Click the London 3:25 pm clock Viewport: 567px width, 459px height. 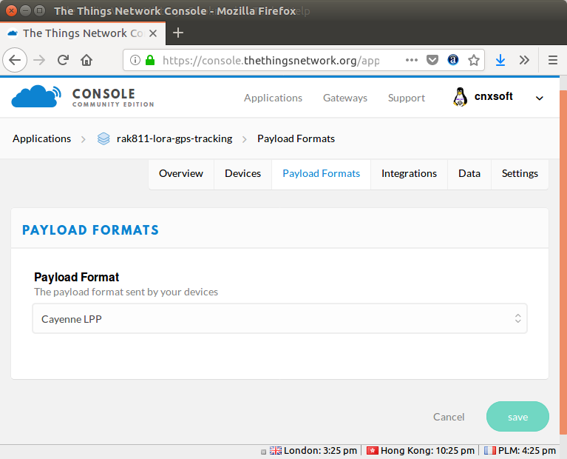pos(320,451)
